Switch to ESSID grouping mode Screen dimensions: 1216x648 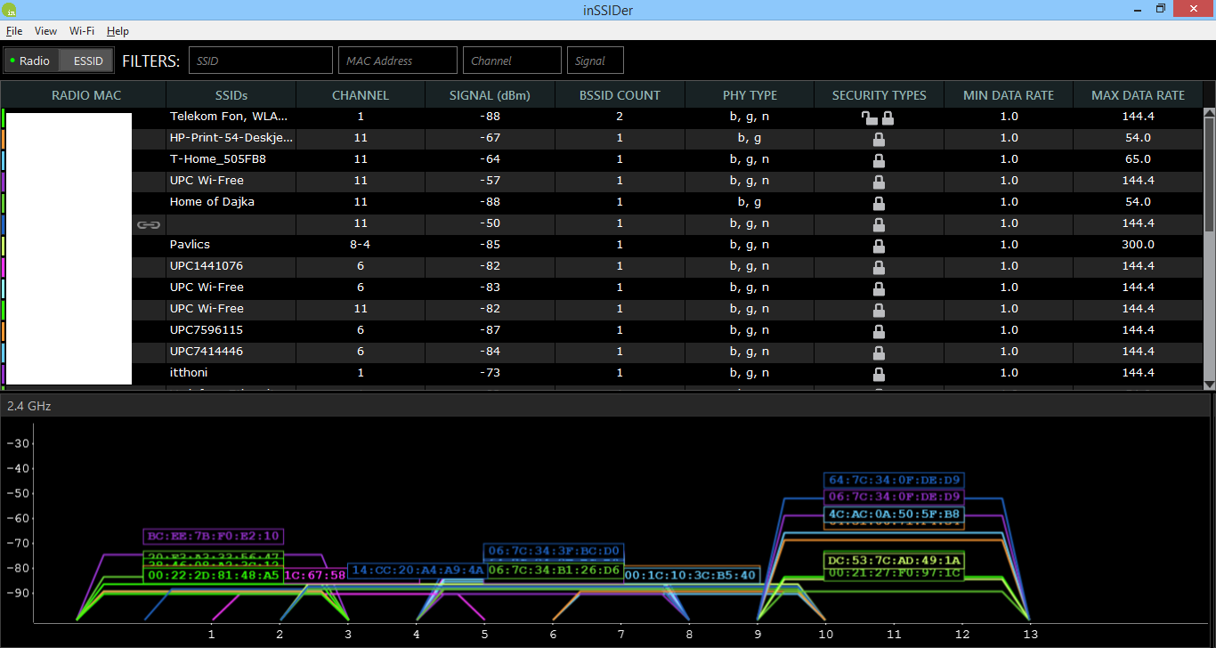point(87,61)
